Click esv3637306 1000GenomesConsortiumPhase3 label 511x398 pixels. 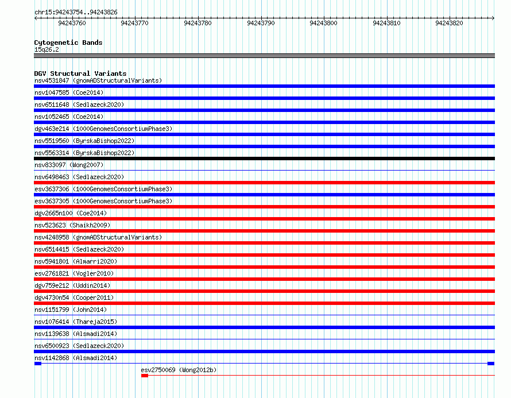(x=103, y=189)
